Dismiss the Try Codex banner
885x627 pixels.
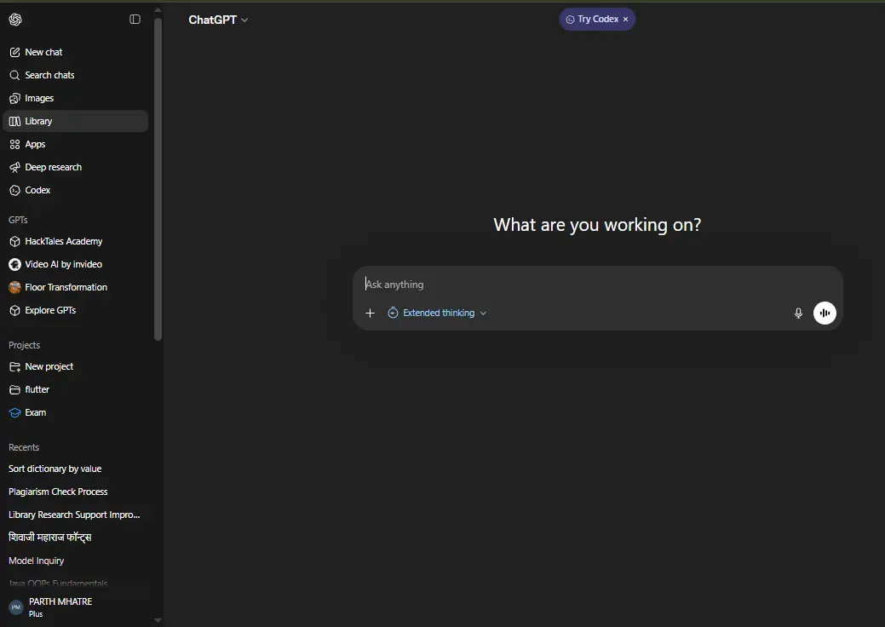tap(625, 20)
